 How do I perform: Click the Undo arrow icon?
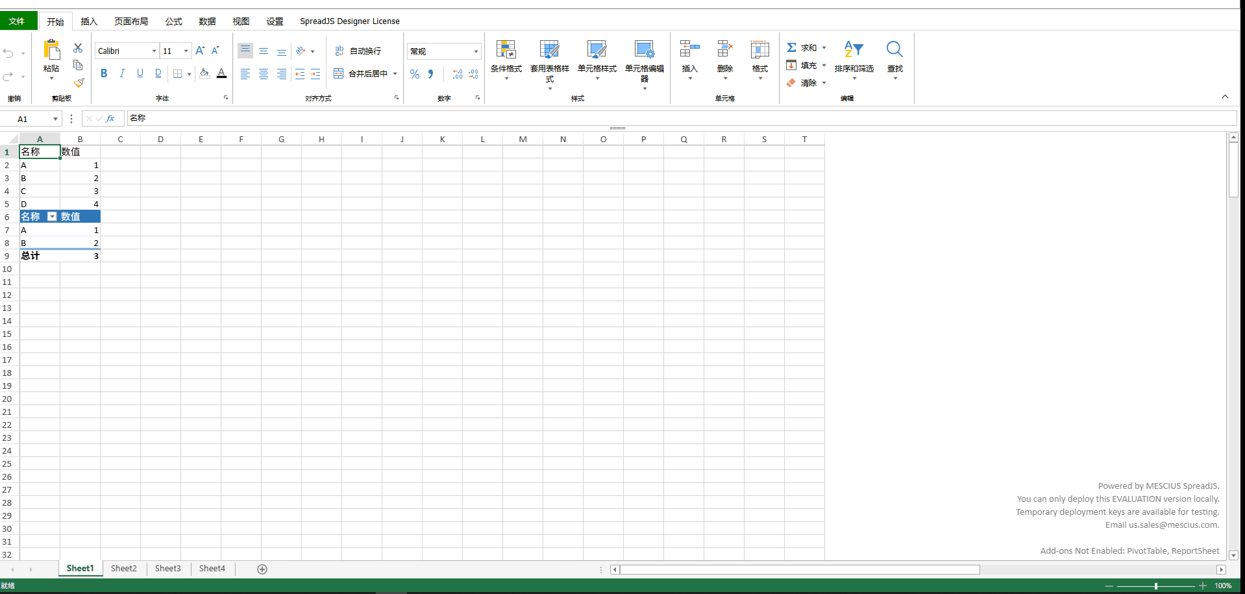point(8,53)
